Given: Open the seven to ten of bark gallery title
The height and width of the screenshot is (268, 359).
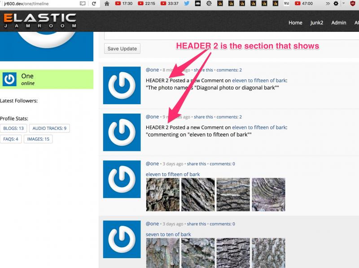Looking at the screenshot, I should (x=168, y=234).
